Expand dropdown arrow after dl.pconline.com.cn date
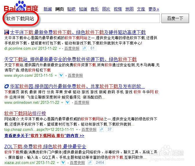This screenshot has width=195, height=166. tap(60, 49)
